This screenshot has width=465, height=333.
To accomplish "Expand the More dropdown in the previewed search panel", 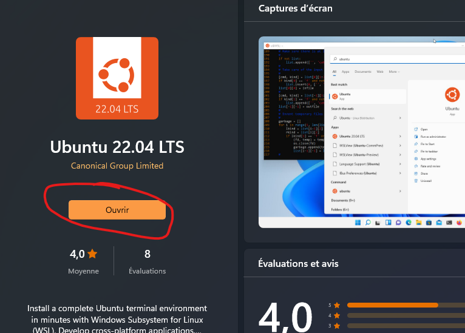I will pos(394,72).
